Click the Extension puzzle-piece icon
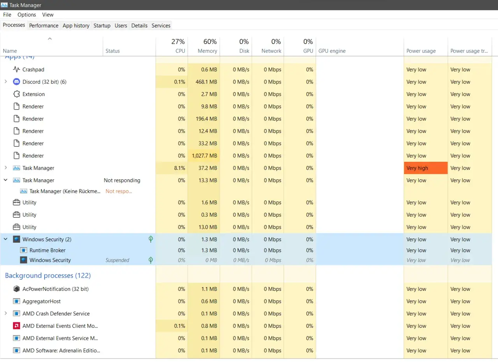The image size is (498, 364). (16, 94)
